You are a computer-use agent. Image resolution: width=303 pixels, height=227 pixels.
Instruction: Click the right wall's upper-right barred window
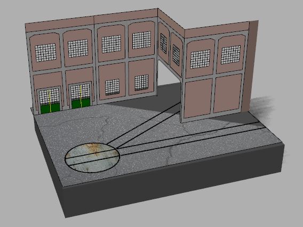pyautogui.click(x=231, y=55)
